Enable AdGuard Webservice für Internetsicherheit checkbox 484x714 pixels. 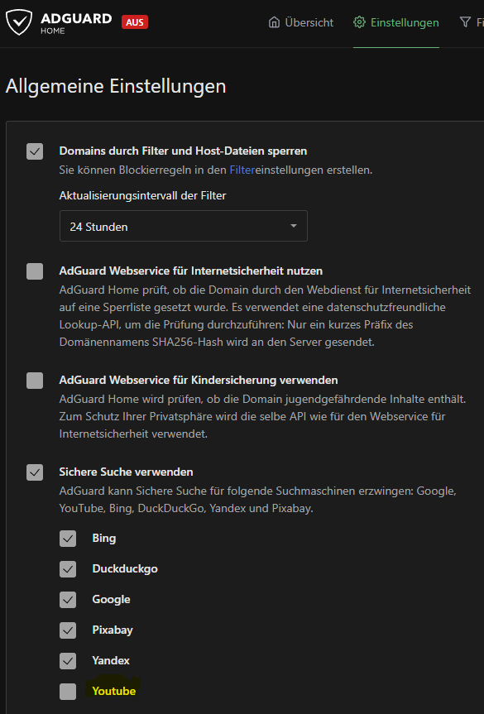[x=35, y=271]
